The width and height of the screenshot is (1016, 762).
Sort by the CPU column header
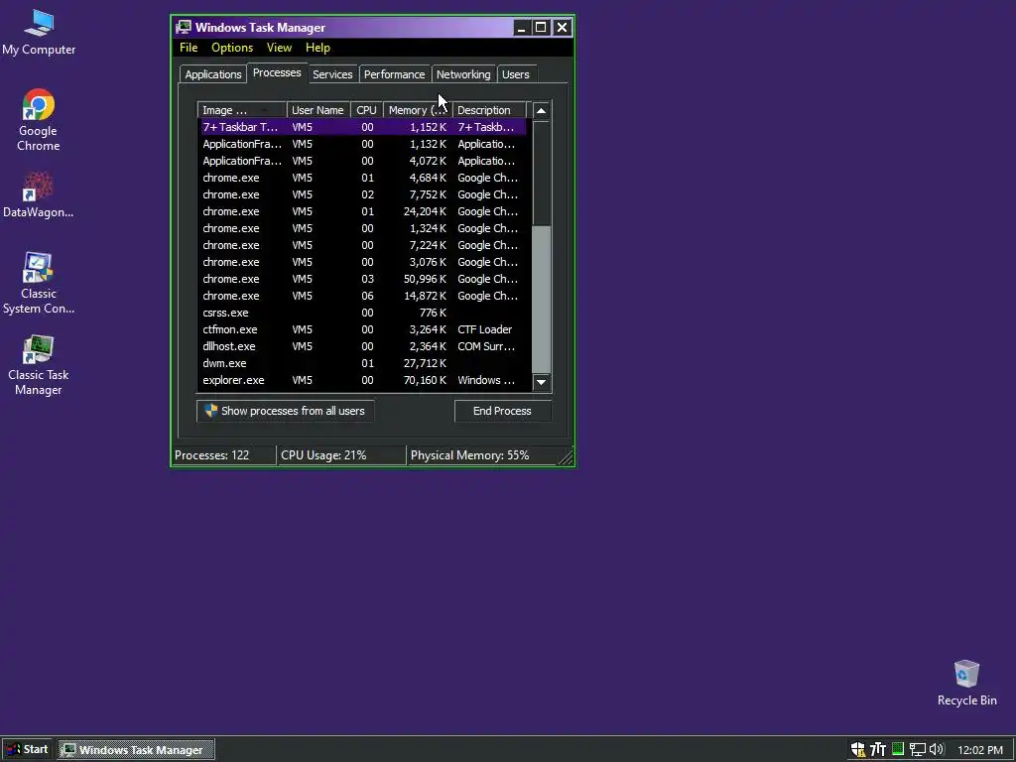pyautogui.click(x=367, y=110)
